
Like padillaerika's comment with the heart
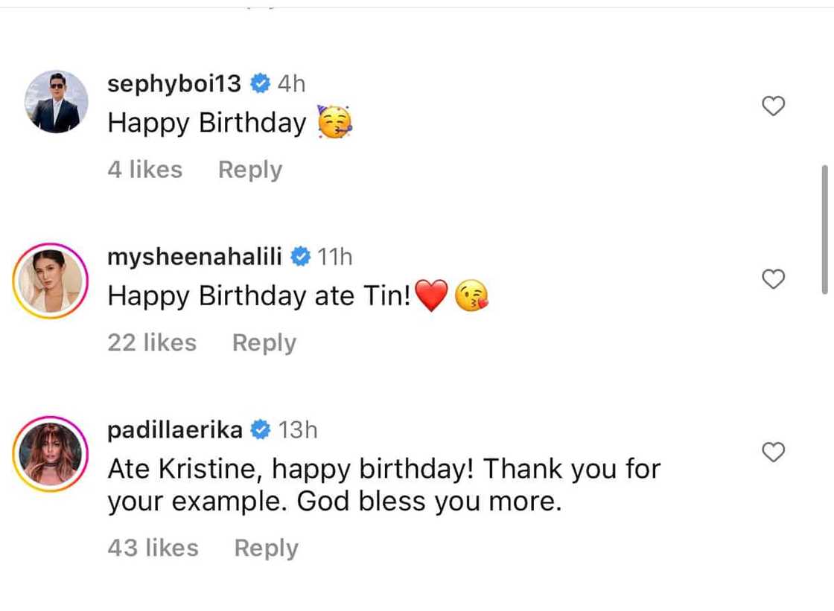[774, 452]
